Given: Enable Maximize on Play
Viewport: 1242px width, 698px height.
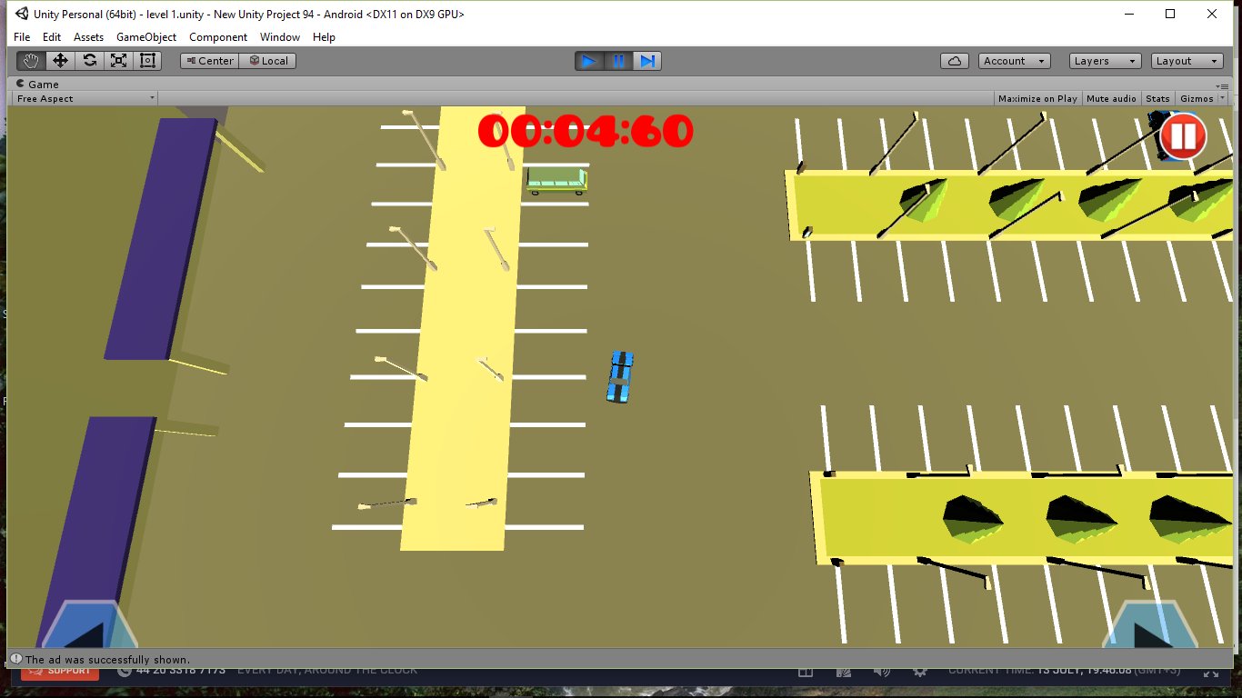Looking at the screenshot, I should coord(1037,98).
